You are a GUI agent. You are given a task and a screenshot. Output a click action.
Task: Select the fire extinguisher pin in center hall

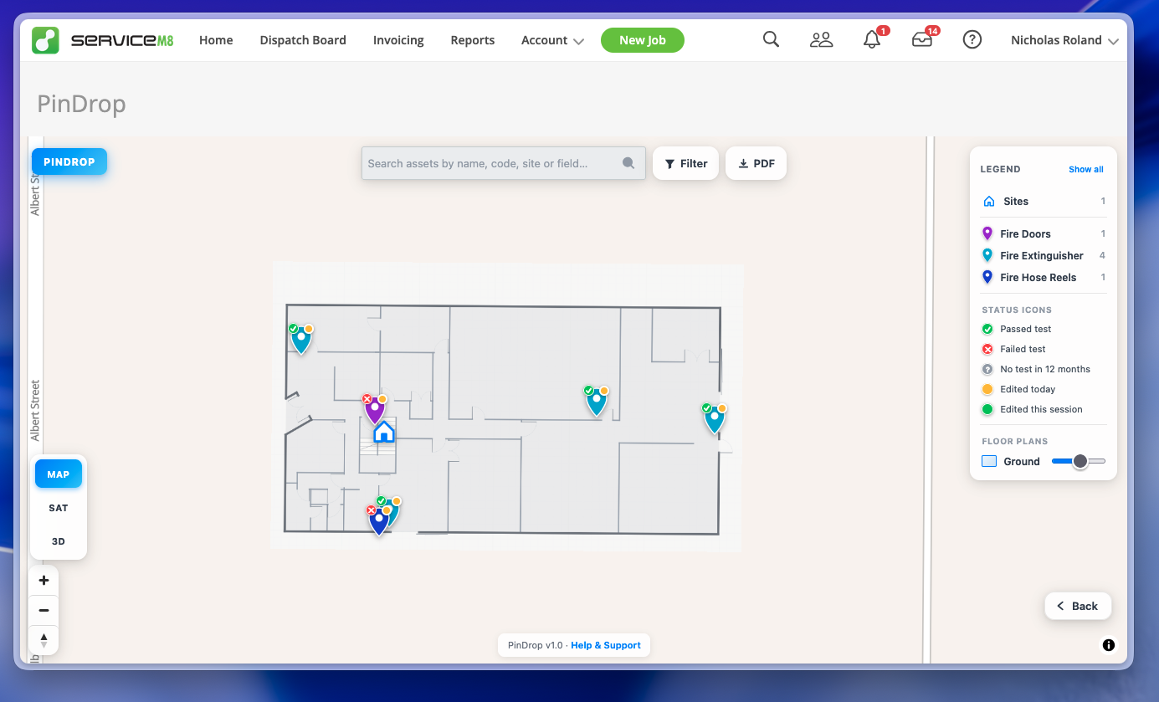pos(596,401)
